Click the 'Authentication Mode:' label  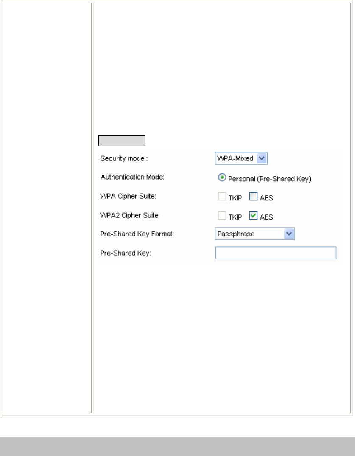tap(132, 177)
